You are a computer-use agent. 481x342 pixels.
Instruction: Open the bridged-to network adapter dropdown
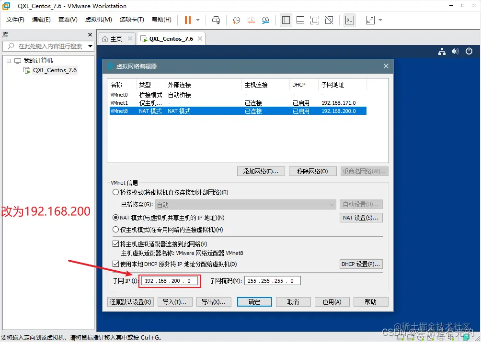pyautogui.click(x=333, y=204)
